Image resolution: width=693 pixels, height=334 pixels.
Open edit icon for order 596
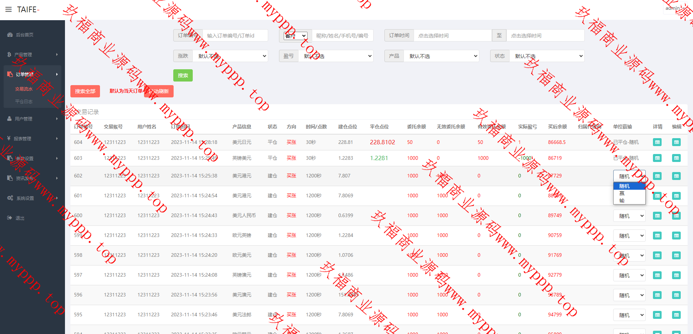point(676,295)
